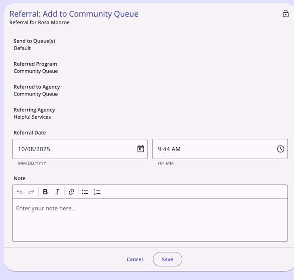Open the calendar date picker
The width and height of the screenshot is (294, 280).
[x=140, y=149]
